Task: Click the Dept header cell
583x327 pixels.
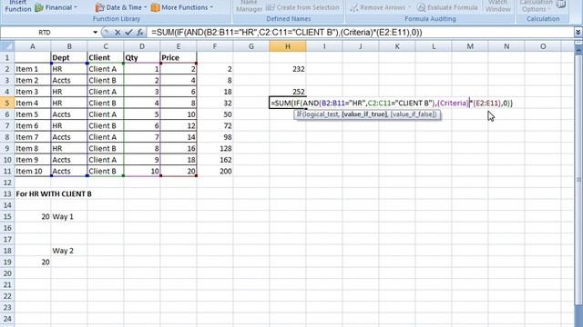Action: point(69,57)
